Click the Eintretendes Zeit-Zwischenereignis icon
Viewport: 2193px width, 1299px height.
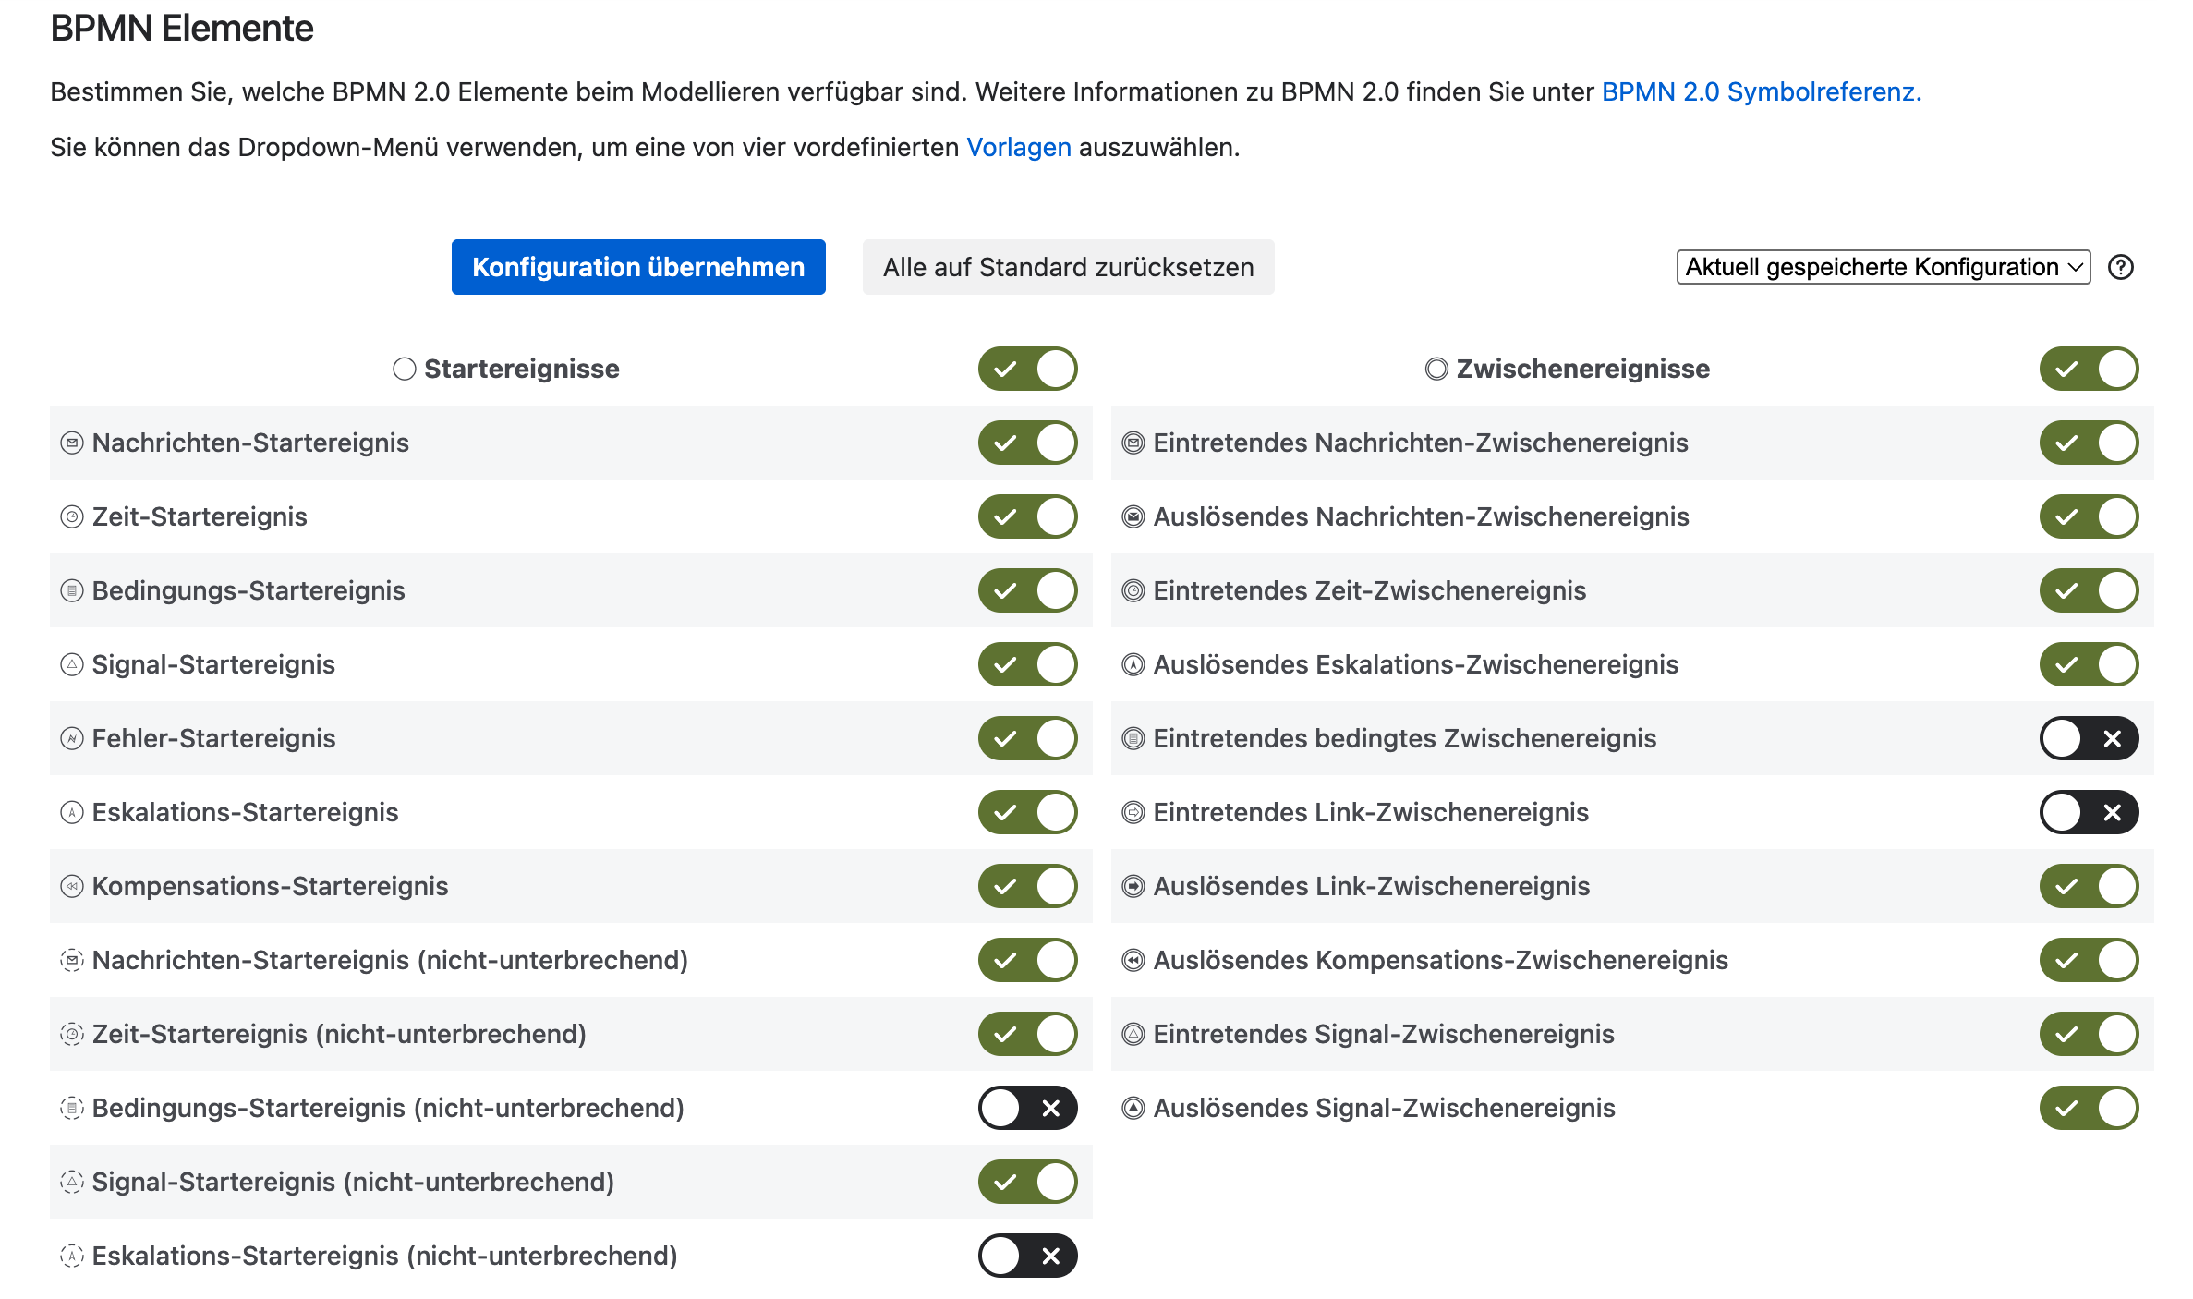coord(1133,590)
